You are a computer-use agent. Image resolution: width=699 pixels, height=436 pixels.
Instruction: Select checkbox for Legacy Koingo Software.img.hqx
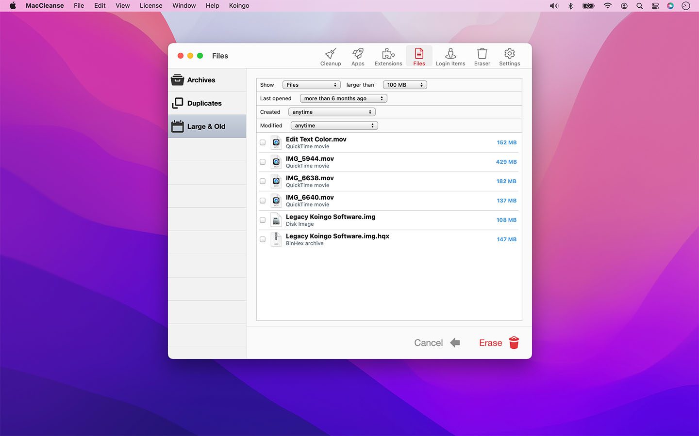point(263,239)
